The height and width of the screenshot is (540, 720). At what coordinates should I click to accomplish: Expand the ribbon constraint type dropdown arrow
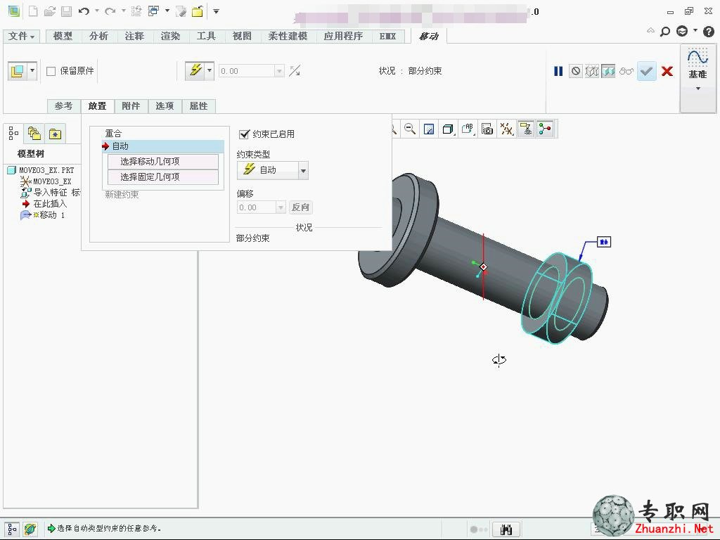point(210,70)
